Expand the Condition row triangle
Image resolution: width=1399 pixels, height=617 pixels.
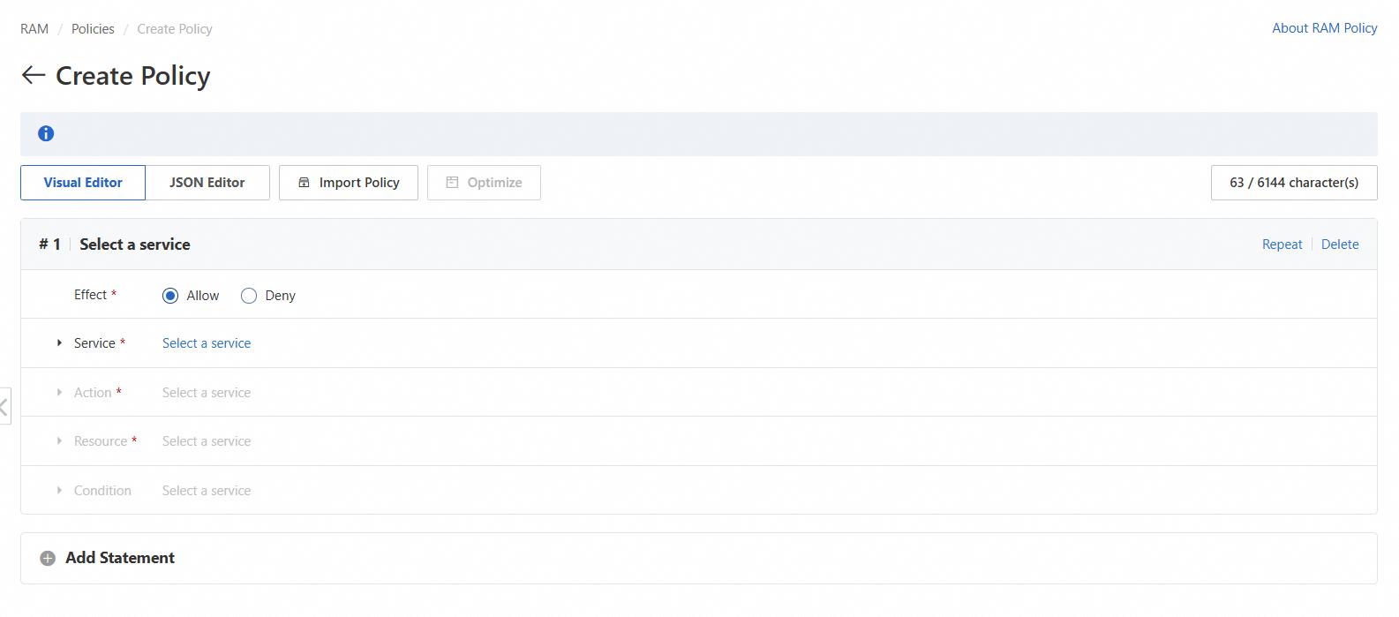[x=59, y=490]
